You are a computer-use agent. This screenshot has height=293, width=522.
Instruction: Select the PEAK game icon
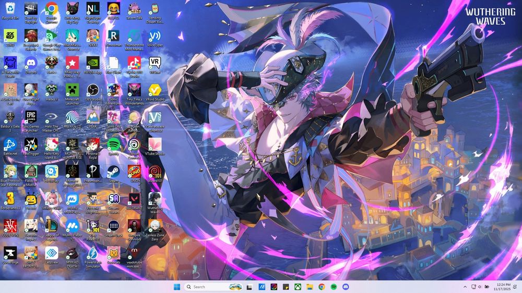[x=93, y=120]
